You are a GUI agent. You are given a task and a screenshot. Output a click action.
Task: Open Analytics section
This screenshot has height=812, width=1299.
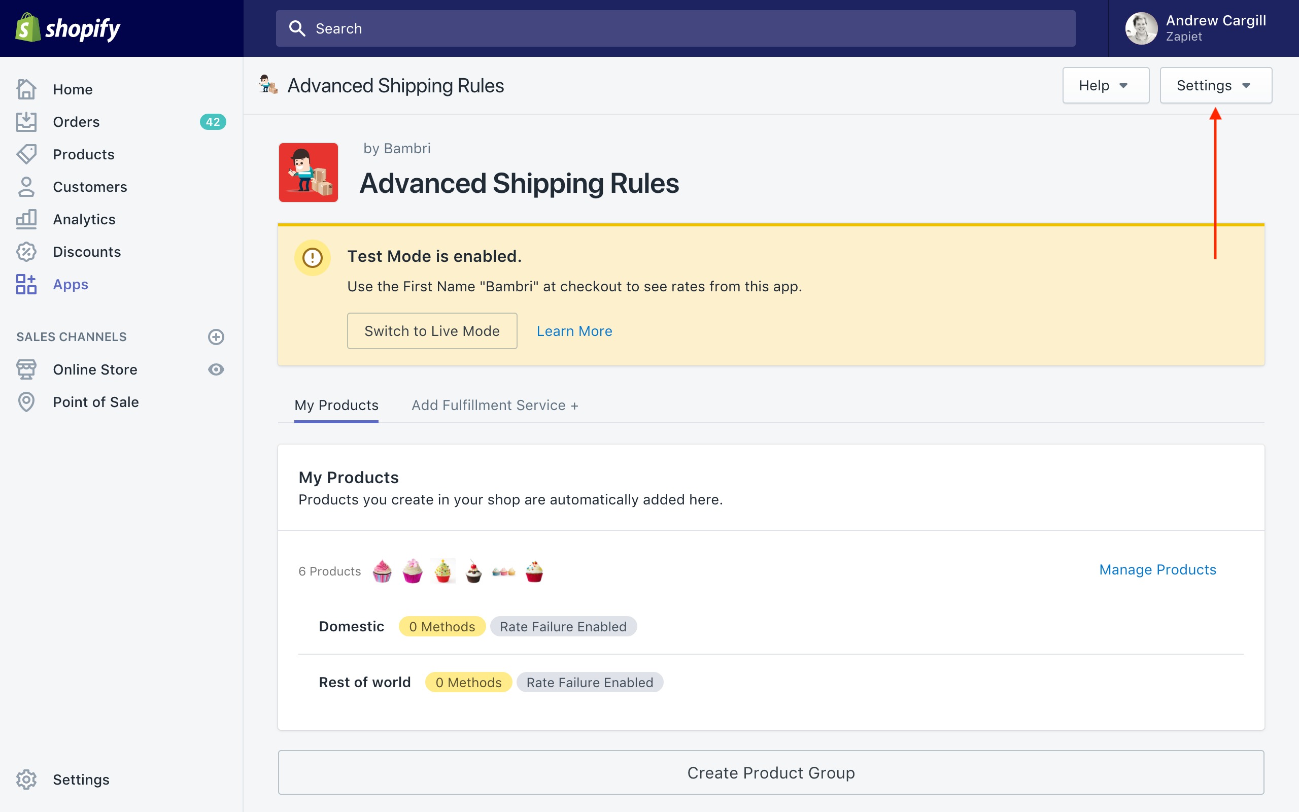(84, 219)
